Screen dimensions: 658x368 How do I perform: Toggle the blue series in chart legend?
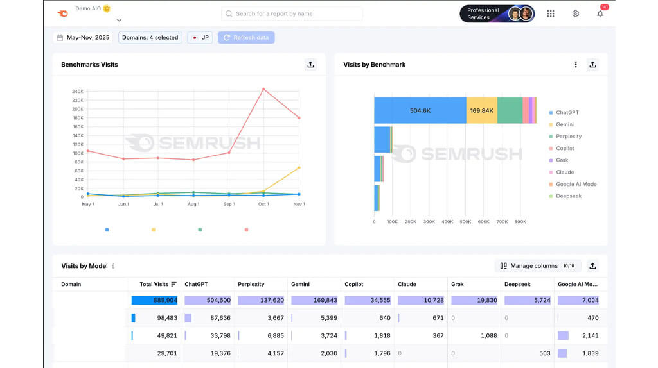(107, 230)
